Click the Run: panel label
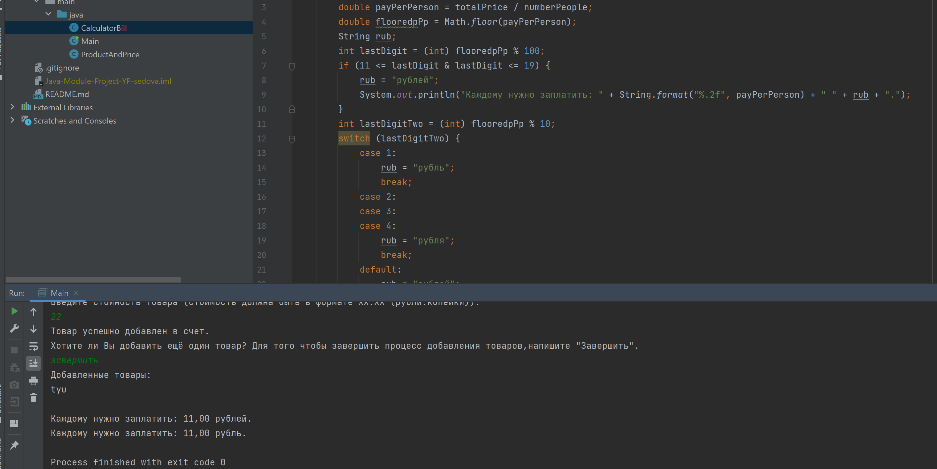This screenshot has width=937, height=469. (x=17, y=293)
